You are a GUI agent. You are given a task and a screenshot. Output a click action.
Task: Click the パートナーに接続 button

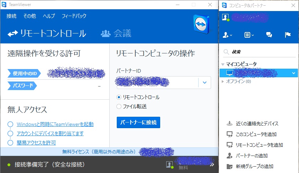coord(138,122)
